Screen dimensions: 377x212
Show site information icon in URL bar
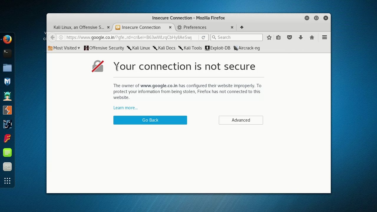(61, 37)
